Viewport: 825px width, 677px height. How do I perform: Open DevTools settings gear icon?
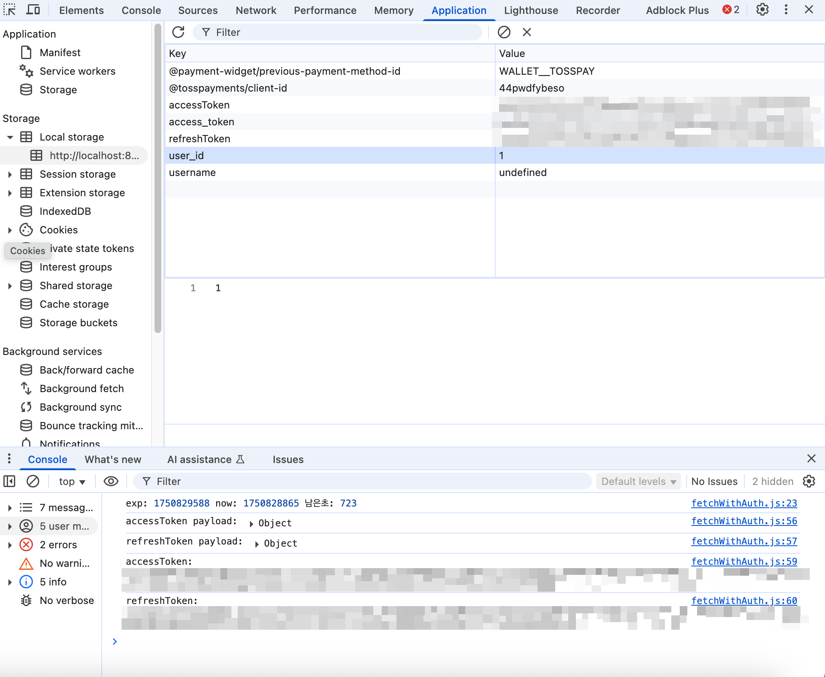[762, 10]
